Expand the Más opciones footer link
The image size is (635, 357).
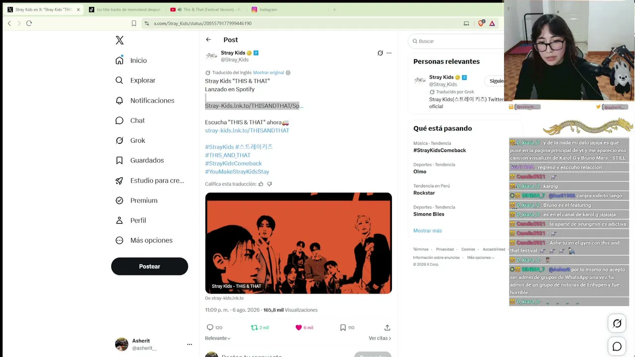481,257
